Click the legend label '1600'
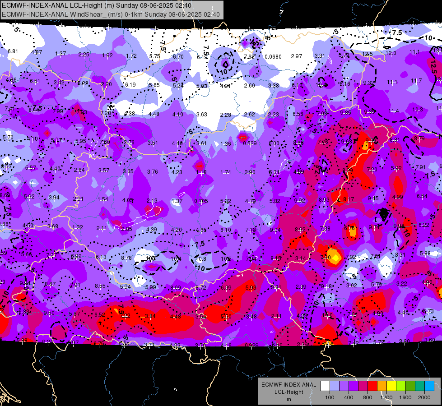The height and width of the screenshot is (406, 442). coord(405,397)
